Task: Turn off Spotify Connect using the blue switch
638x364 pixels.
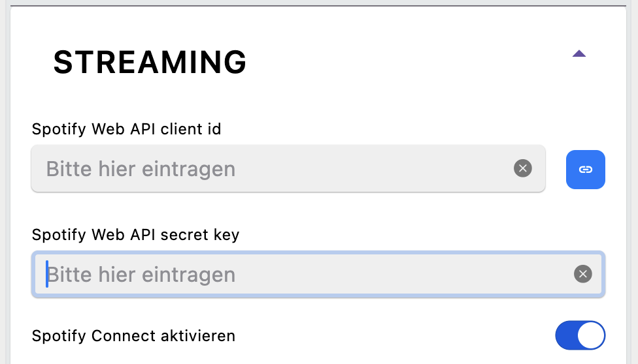Action: click(580, 336)
